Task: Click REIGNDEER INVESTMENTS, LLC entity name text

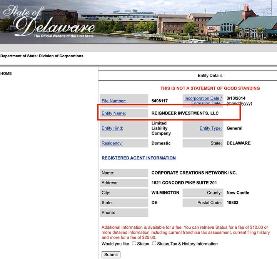Action: (185, 113)
